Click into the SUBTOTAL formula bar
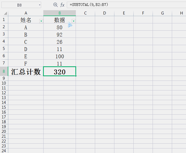 [126, 5]
